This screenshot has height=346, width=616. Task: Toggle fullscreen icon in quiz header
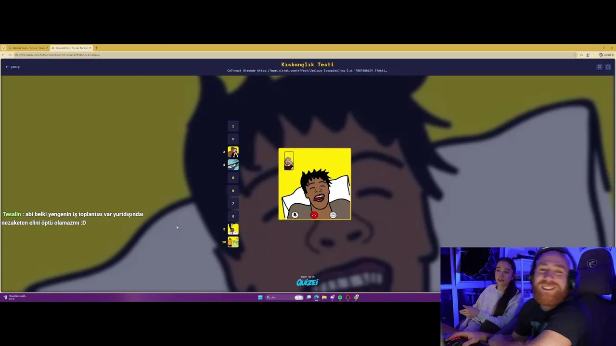click(x=608, y=67)
